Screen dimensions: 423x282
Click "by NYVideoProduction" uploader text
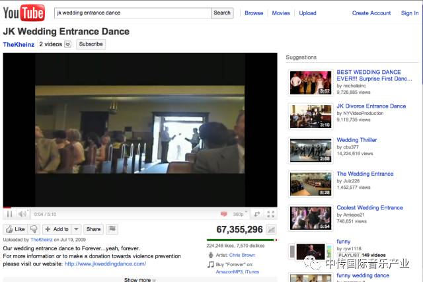360,113
